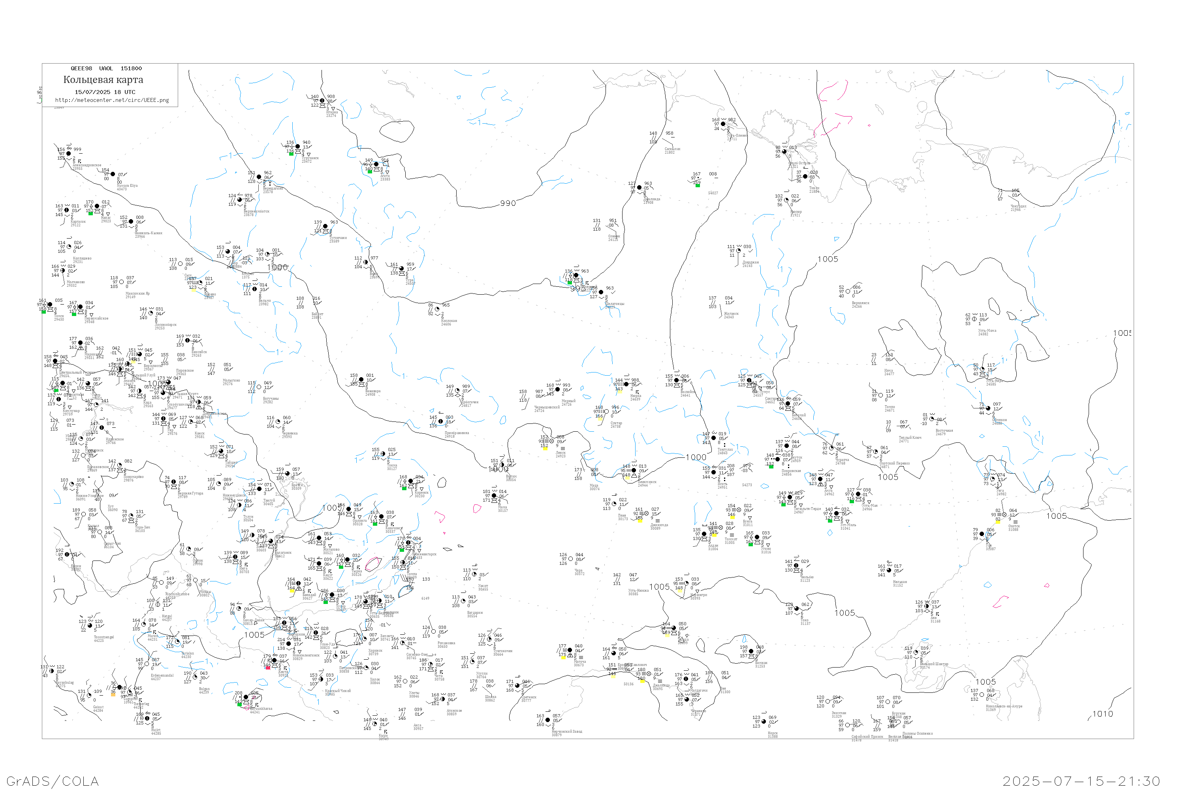Click the Игарка station cloud-cover circle
This screenshot has width=1185, height=790.
point(322,101)
